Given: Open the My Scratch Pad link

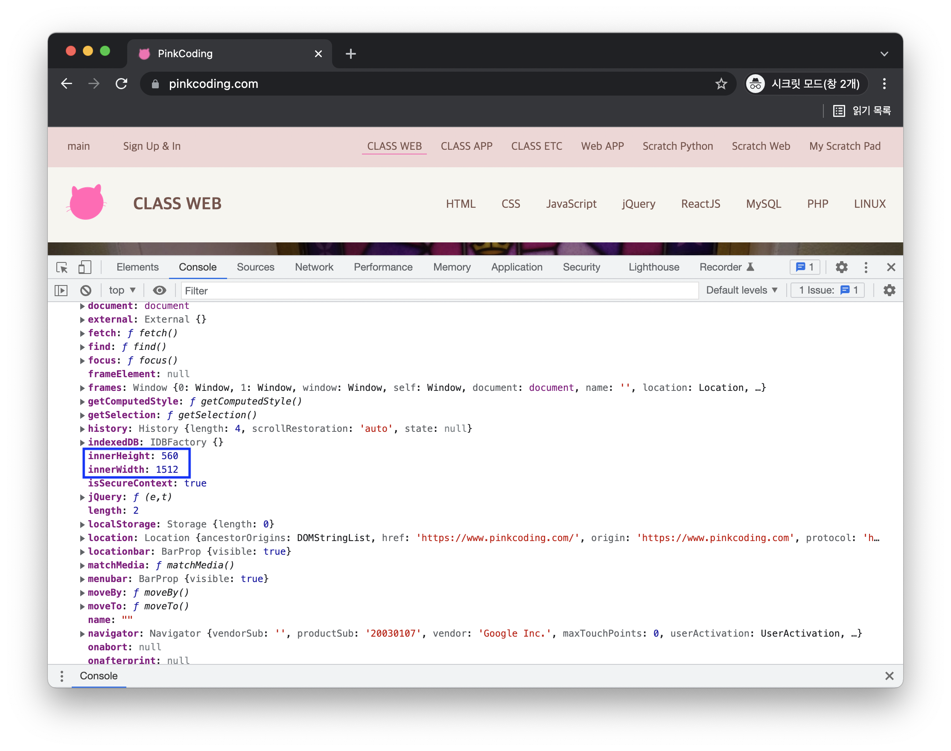Looking at the screenshot, I should tap(845, 146).
